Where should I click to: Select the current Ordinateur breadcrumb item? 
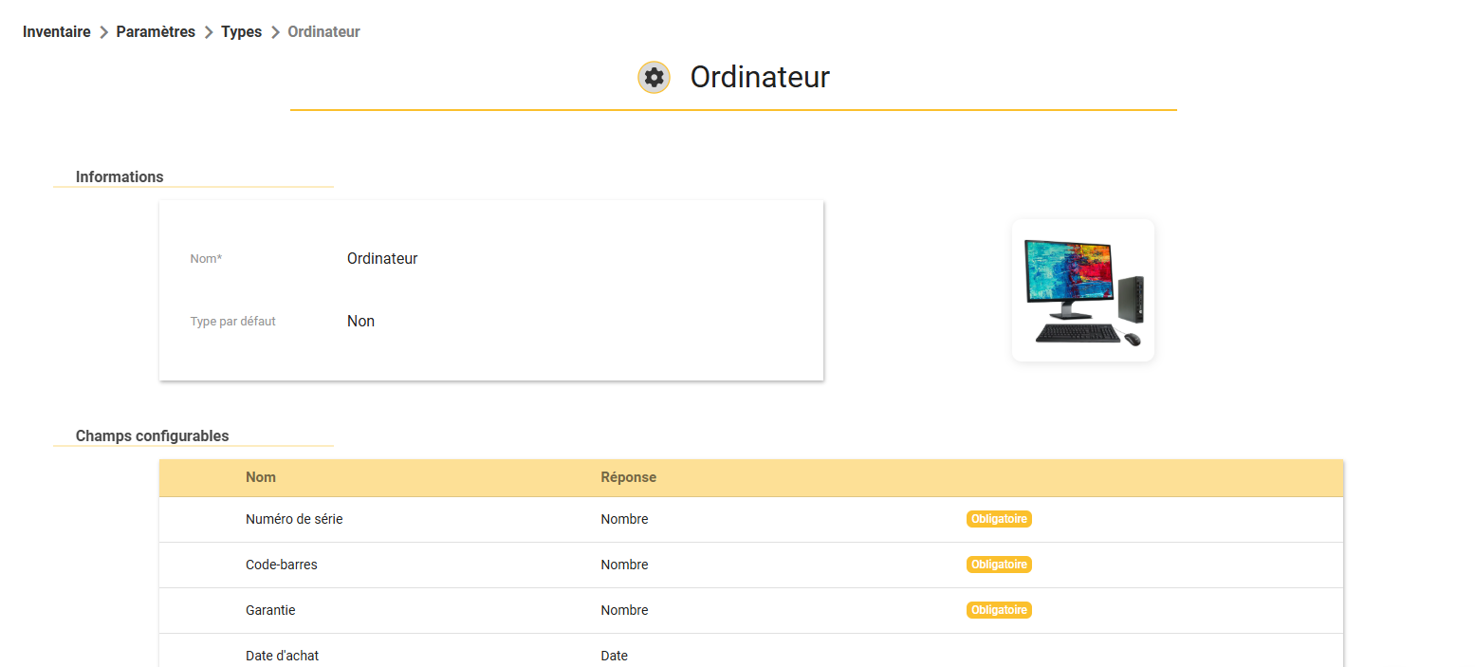323,32
